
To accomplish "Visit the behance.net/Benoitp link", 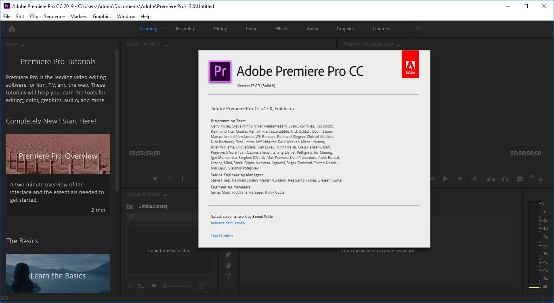I will [x=228, y=223].
